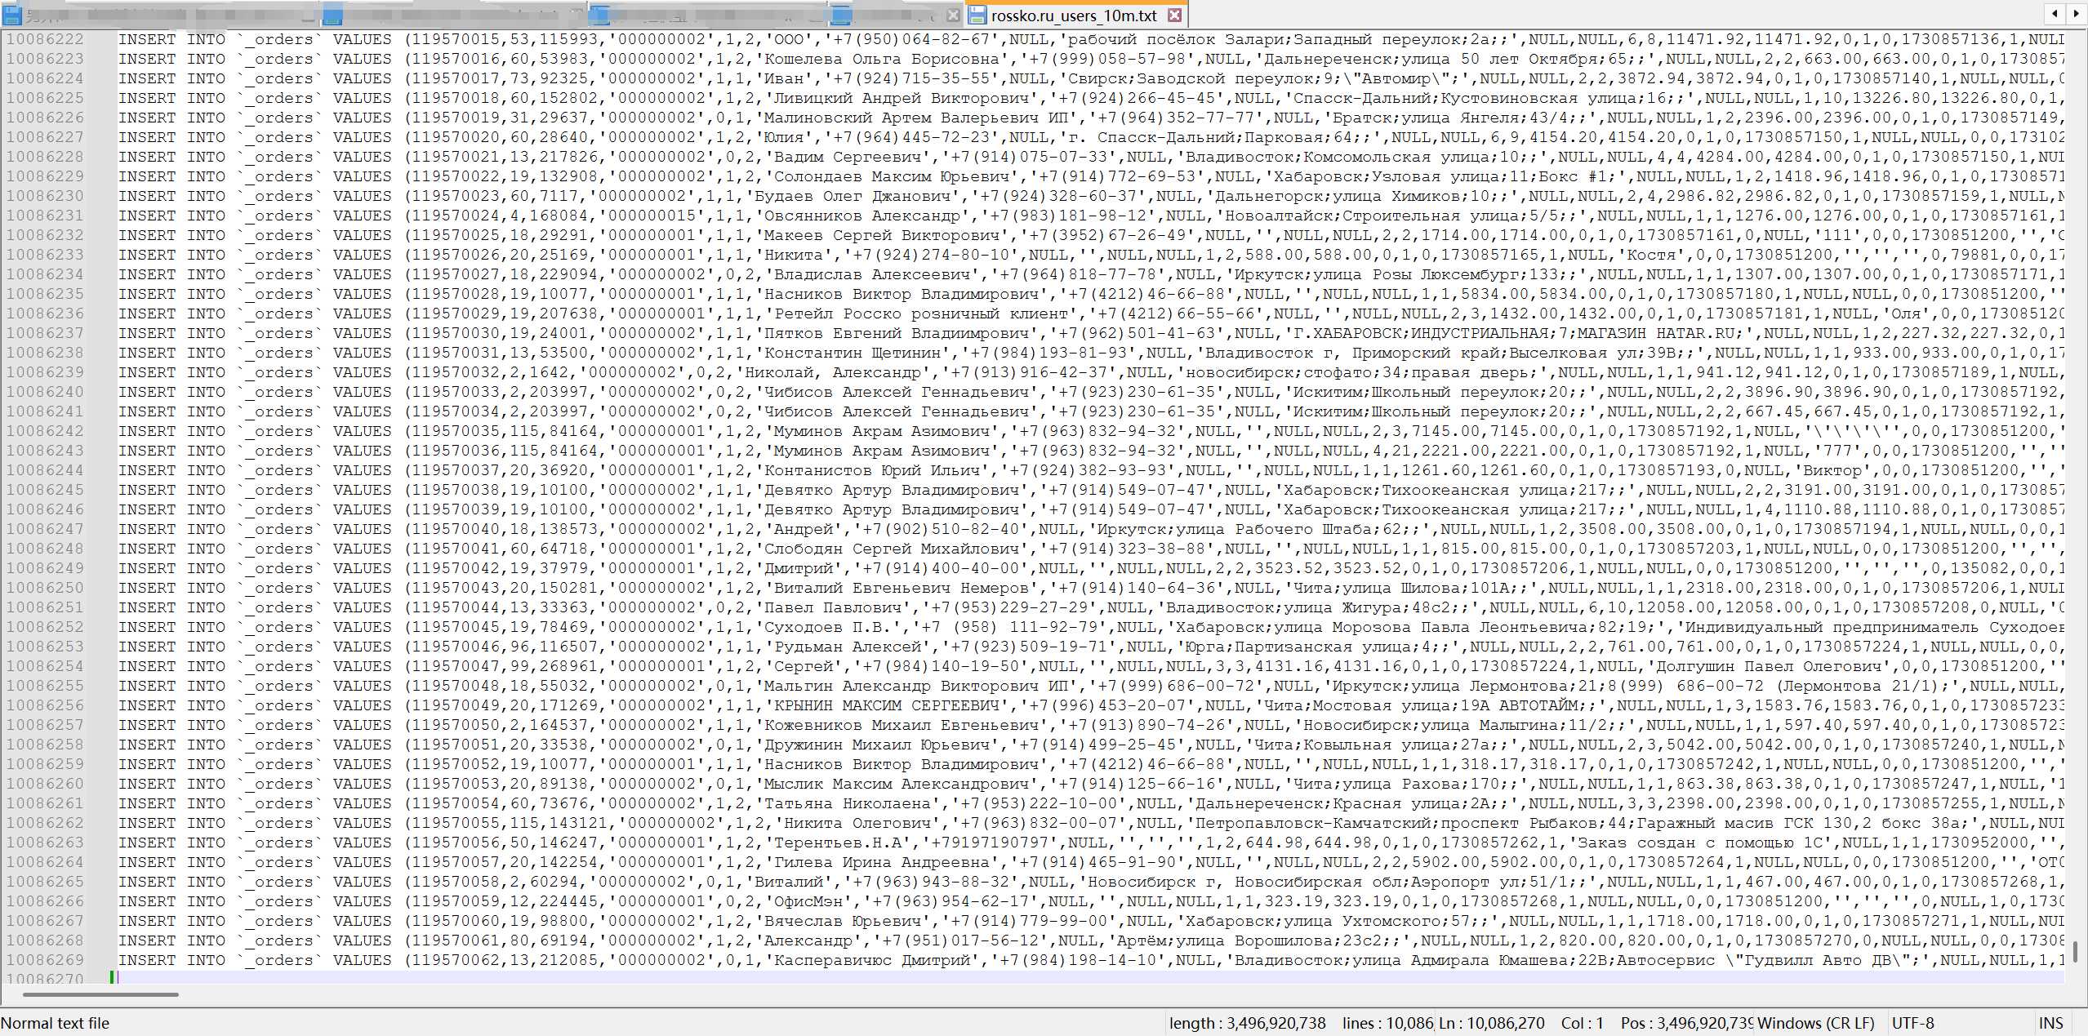Close the blurred tab via its gray X
Viewport: 2088px width, 1036px height.
point(953,16)
